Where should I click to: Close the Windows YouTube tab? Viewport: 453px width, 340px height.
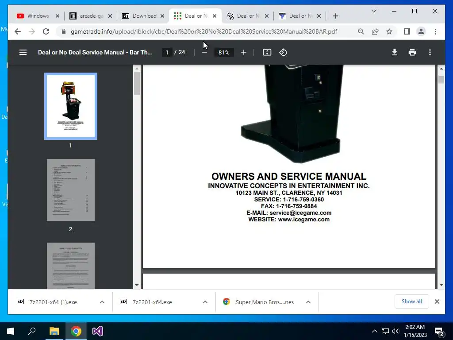pos(57,16)
